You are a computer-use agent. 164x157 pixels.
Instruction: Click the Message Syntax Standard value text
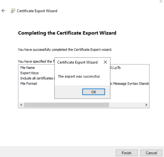tap(130, 84)
